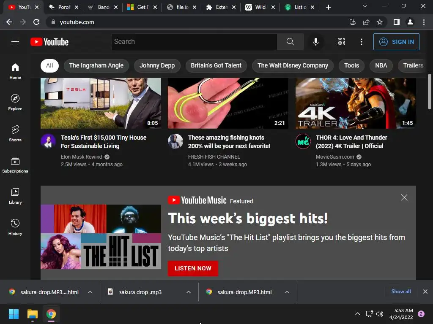Open Shorts in the sidebar

(x=15, y=133)
